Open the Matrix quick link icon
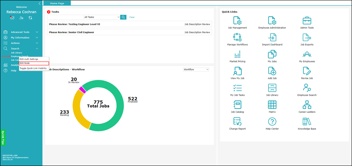 point(272,105)
